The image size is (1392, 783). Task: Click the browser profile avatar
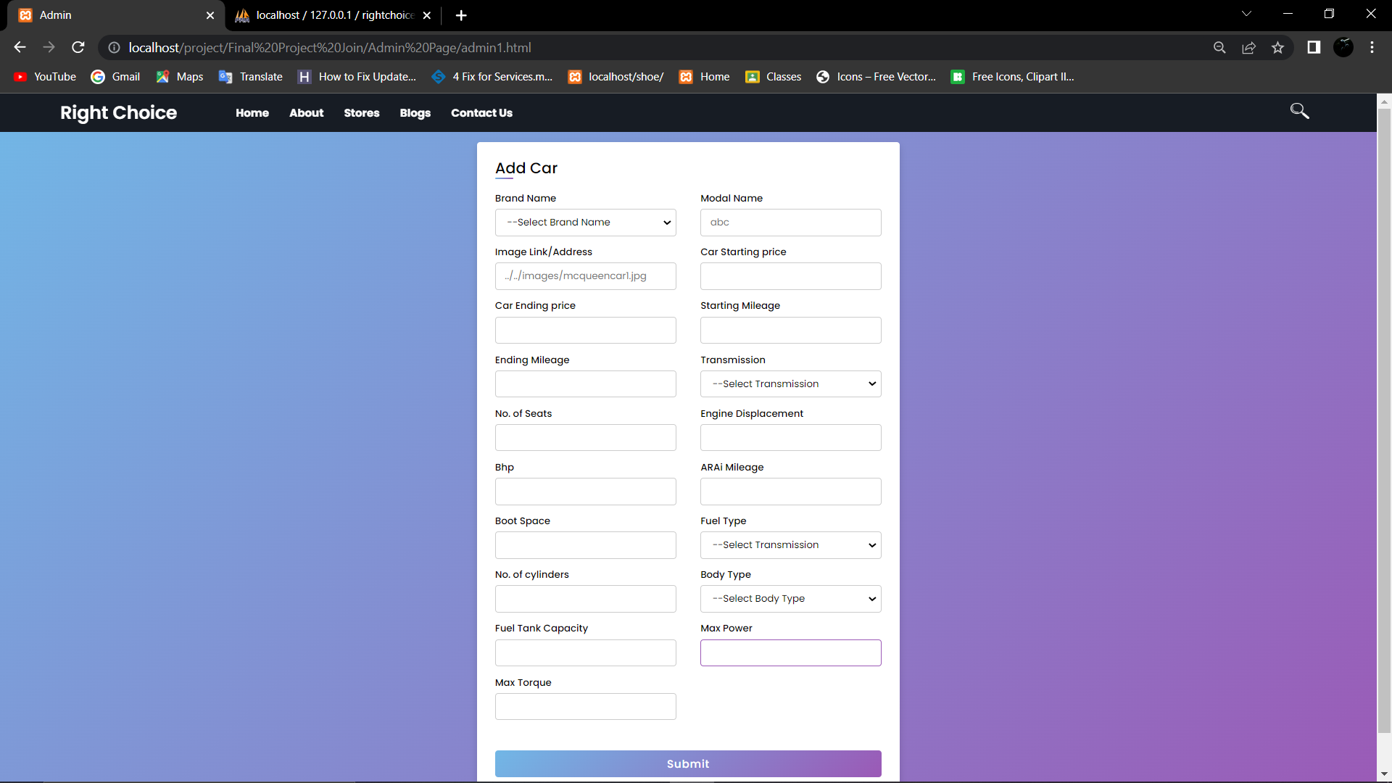pos(1344,47)
